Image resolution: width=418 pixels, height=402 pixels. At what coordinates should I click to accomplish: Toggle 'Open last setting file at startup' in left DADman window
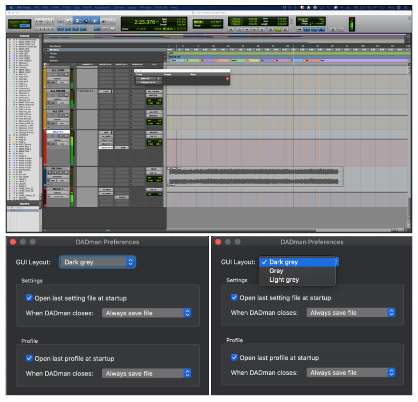30,298
